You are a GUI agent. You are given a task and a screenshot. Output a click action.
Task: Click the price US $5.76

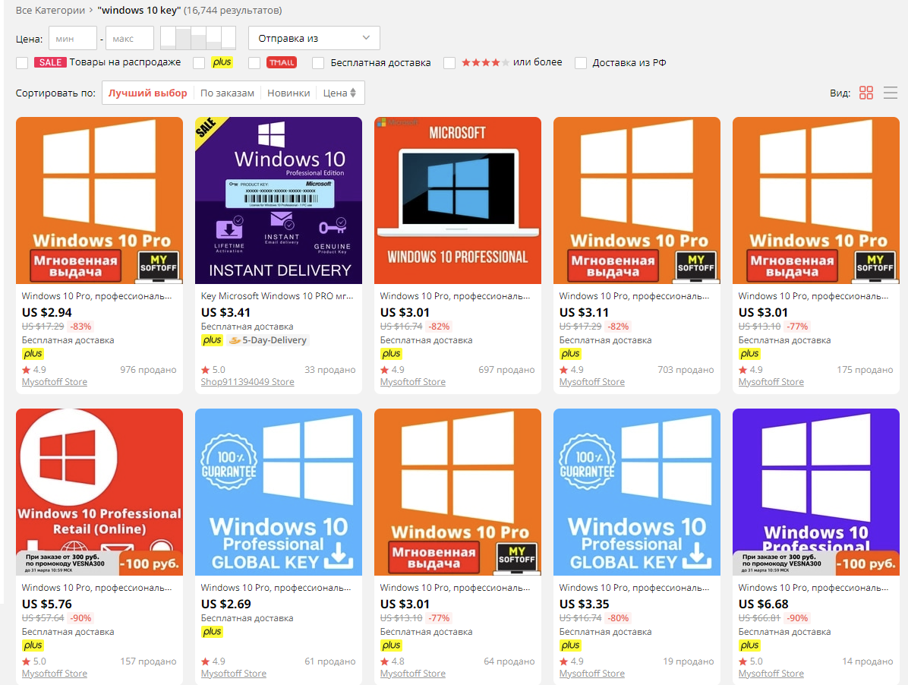coord(47,605)
